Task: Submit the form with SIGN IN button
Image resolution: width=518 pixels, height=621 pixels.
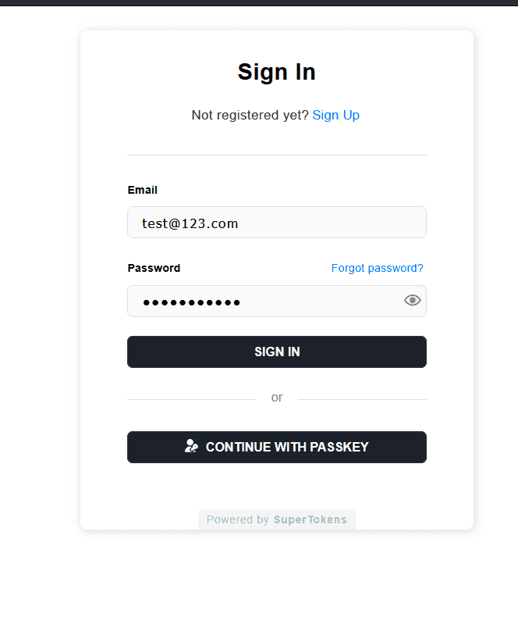Action: click(277, 352)
